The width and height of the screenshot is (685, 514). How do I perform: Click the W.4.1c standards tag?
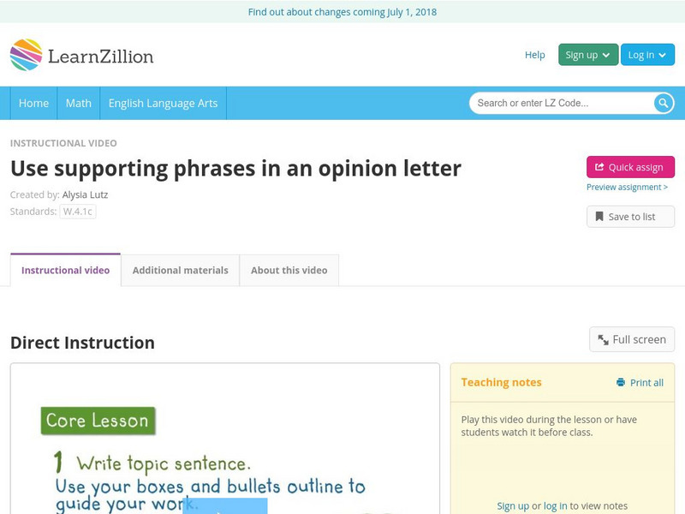tap(78, 212)
